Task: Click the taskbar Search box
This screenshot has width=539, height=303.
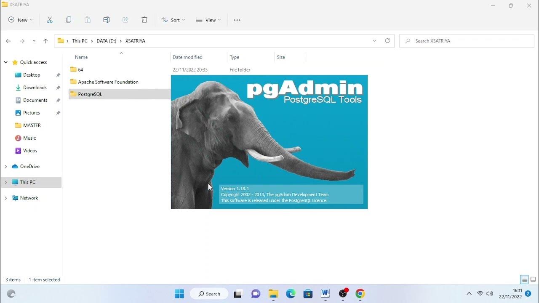Action: (x=209, y=294)
